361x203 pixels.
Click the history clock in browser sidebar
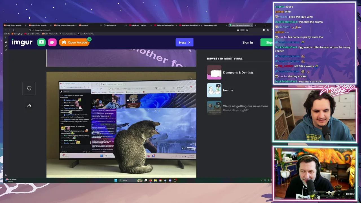(x=6, y=46)
